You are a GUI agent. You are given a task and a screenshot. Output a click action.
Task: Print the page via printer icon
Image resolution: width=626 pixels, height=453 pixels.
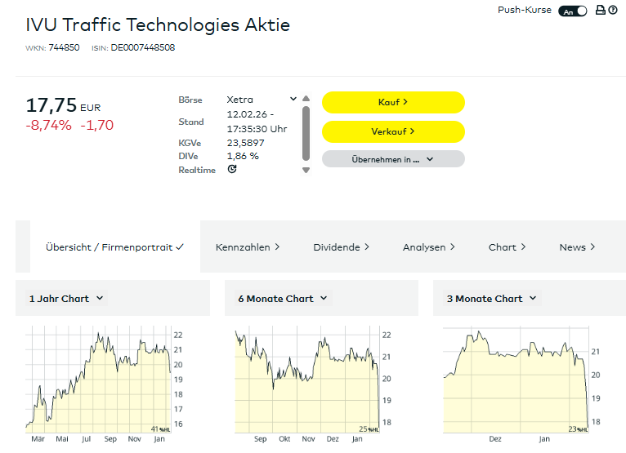[x=600, y=10]
